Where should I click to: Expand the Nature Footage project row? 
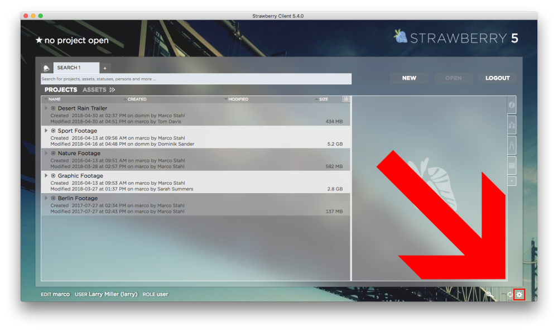[46, 153]
